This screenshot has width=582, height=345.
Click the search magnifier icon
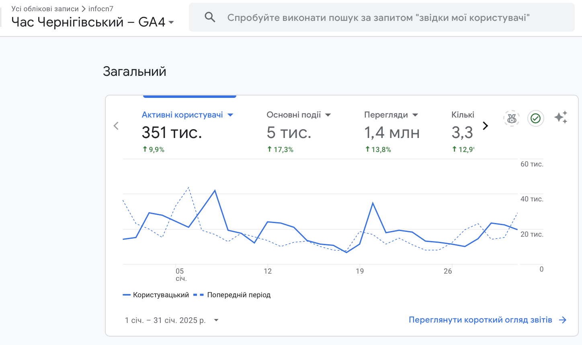pos(210,17)
